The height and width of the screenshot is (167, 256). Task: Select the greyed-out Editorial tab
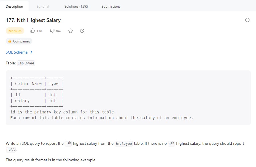pos(43,6)
